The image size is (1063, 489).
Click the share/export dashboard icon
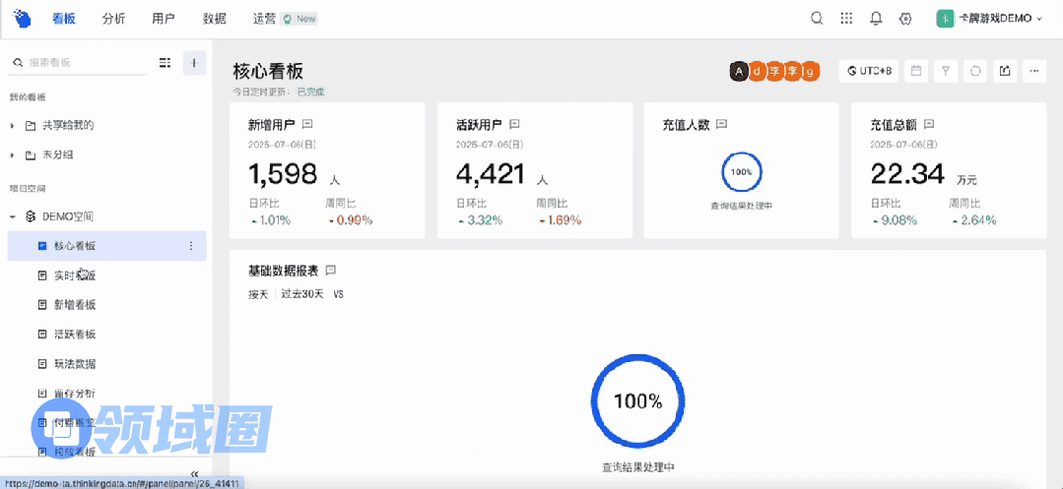click(1005, 71)
